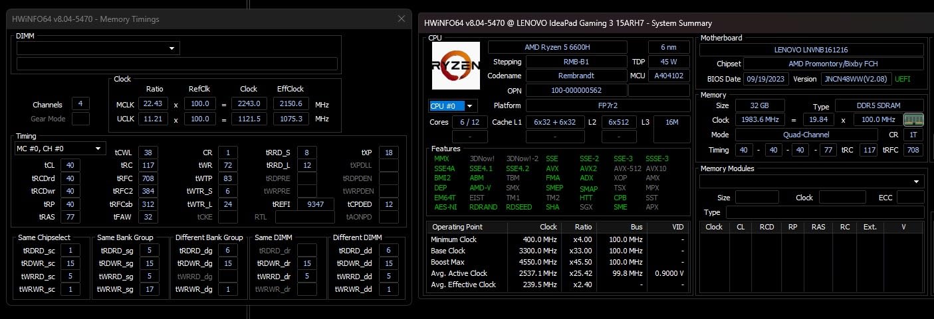This screenshot has height=319, width=934.
Task: Click the Stepping value RMB-B1
Action: coord(576,62)
